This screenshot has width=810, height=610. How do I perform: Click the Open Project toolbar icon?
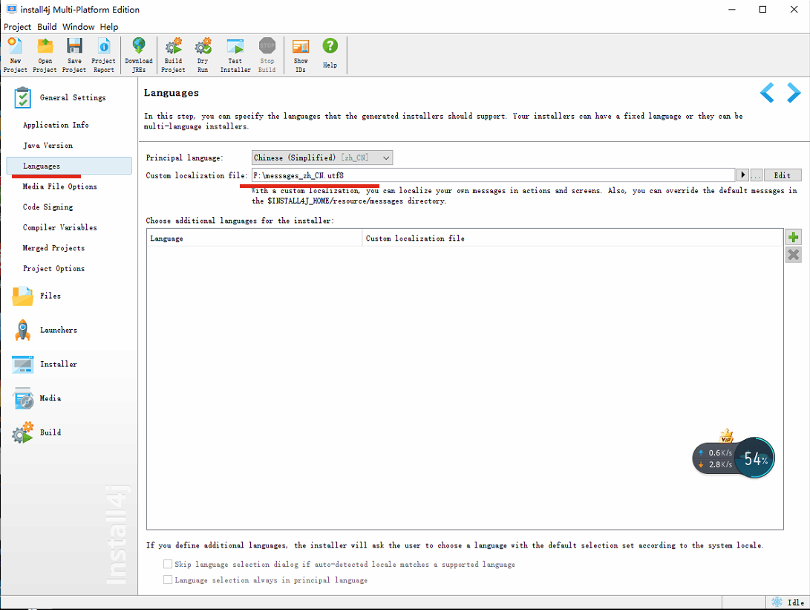45,55
